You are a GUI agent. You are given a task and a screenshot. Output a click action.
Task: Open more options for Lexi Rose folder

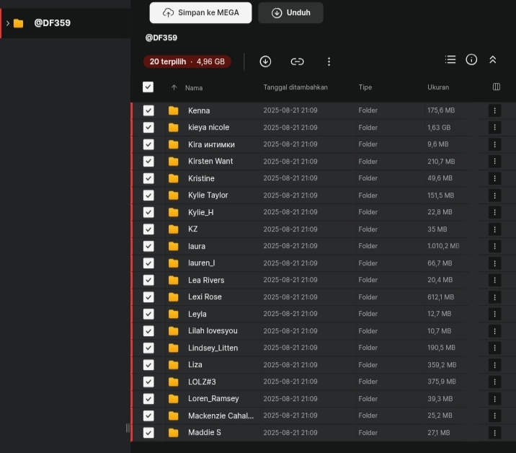(x=494, y=297)
